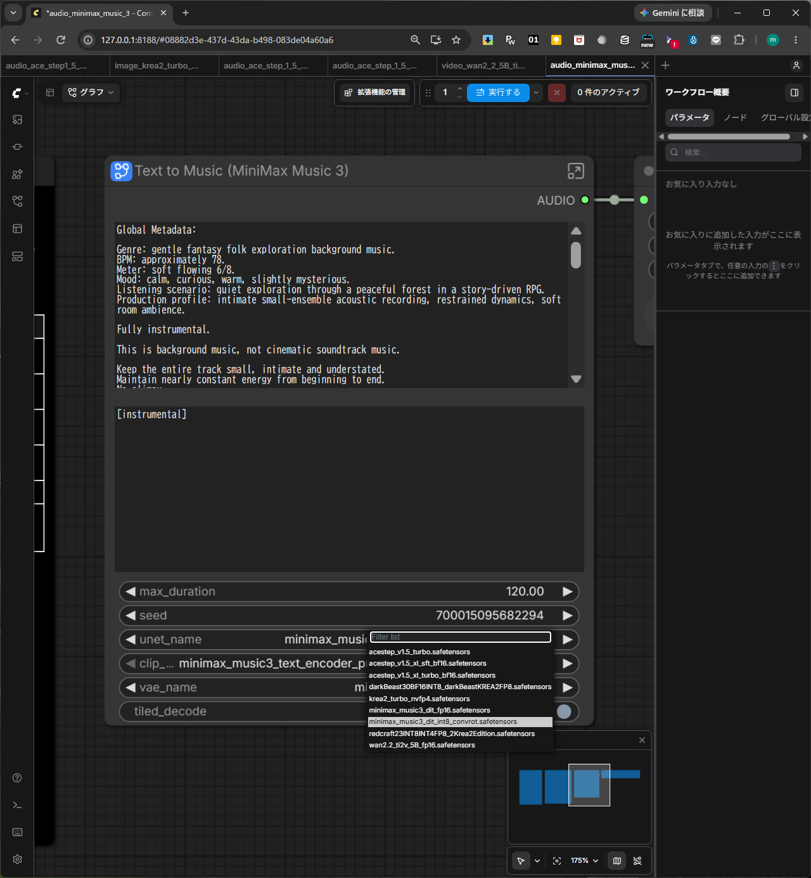Open the node library sidebar icon

click(17, 147)
